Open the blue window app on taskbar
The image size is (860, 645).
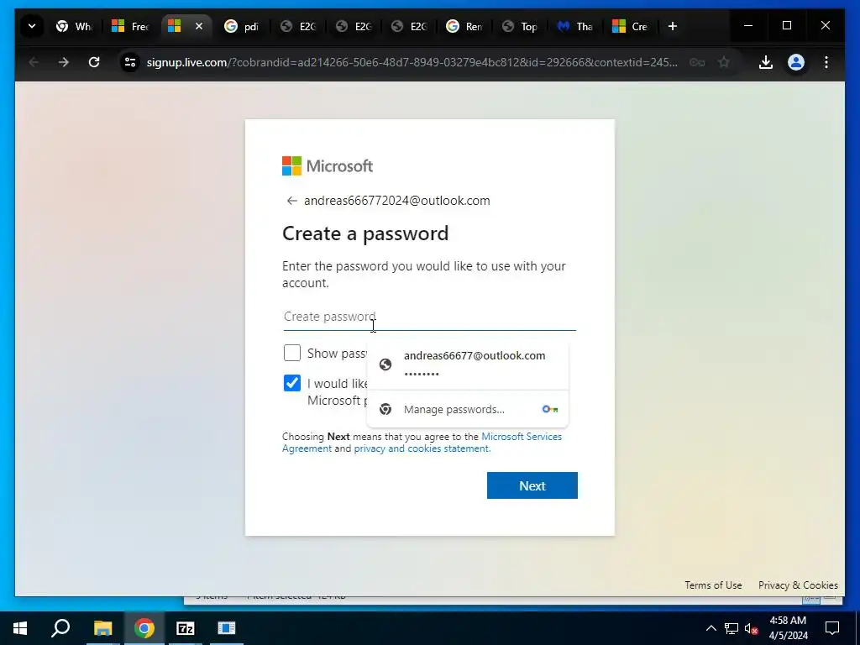[227, 628]
